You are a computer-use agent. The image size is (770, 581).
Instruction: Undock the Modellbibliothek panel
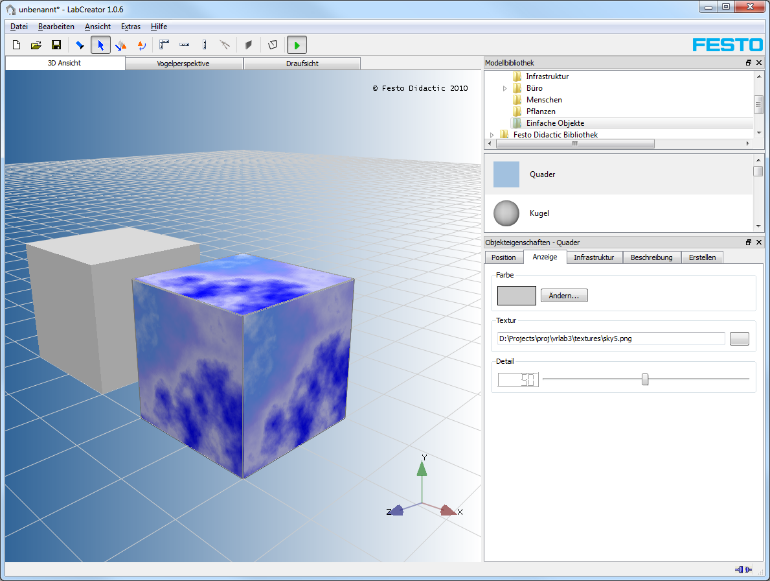tap(749, 63)
